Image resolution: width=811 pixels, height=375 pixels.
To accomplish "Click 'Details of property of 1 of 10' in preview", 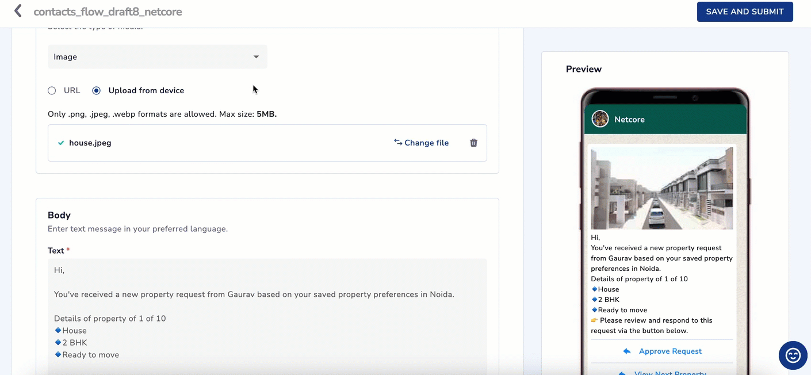I will (x=640, y=279).
